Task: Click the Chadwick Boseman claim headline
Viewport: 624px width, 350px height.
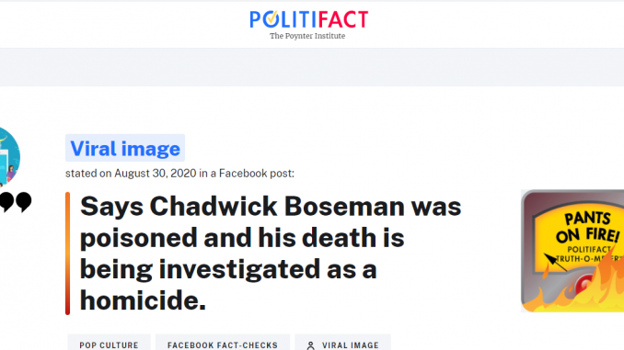Action: tap(271, 253)
